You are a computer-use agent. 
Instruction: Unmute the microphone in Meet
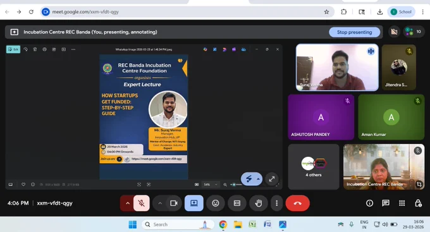[142, 203]
